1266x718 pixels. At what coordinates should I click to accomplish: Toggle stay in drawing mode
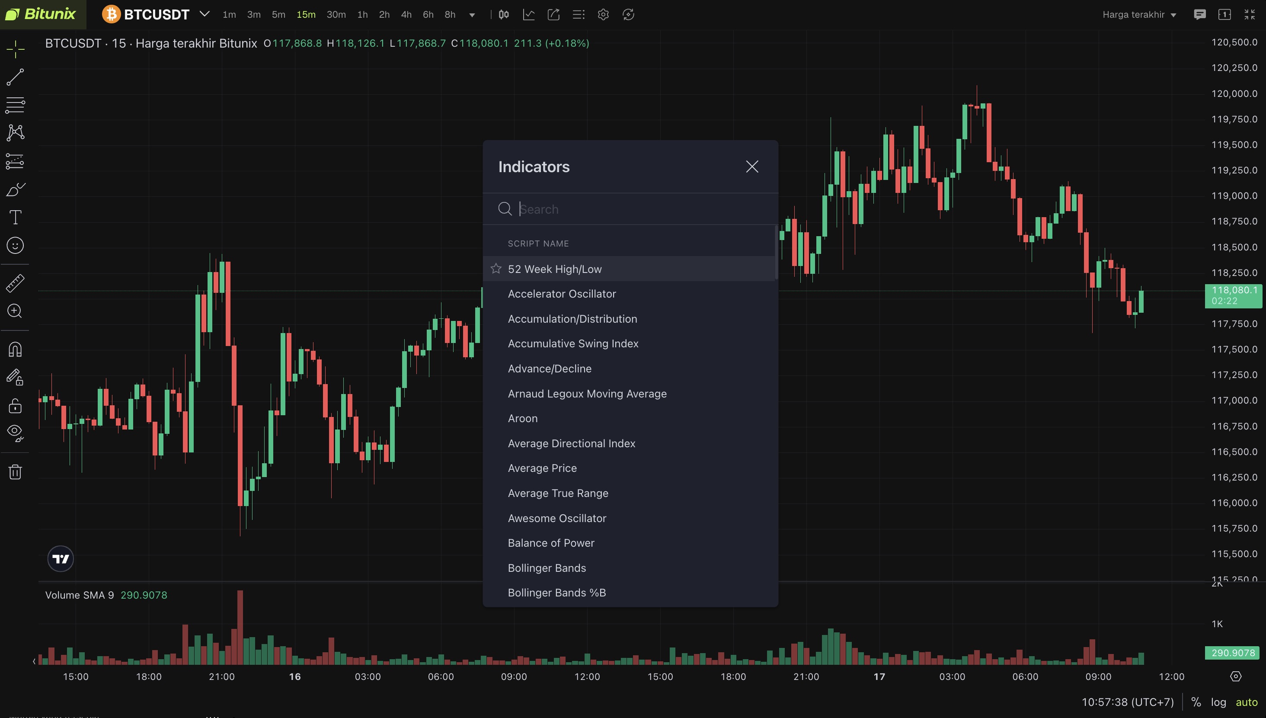click(x=15, y=377)
